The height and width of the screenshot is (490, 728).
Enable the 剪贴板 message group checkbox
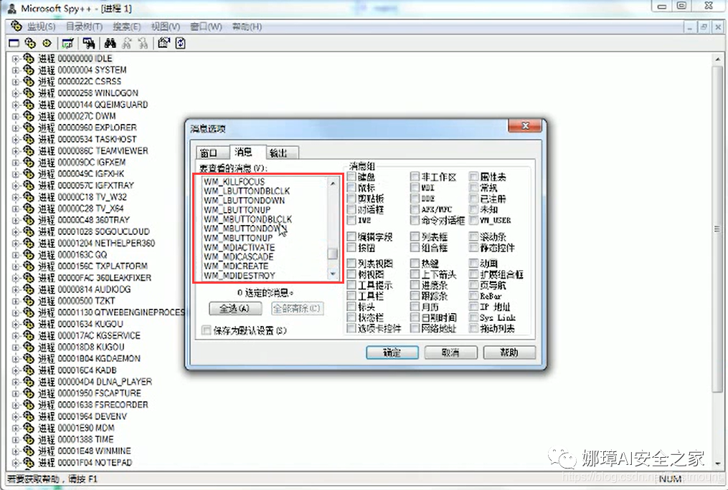click(x=351, y=198)
